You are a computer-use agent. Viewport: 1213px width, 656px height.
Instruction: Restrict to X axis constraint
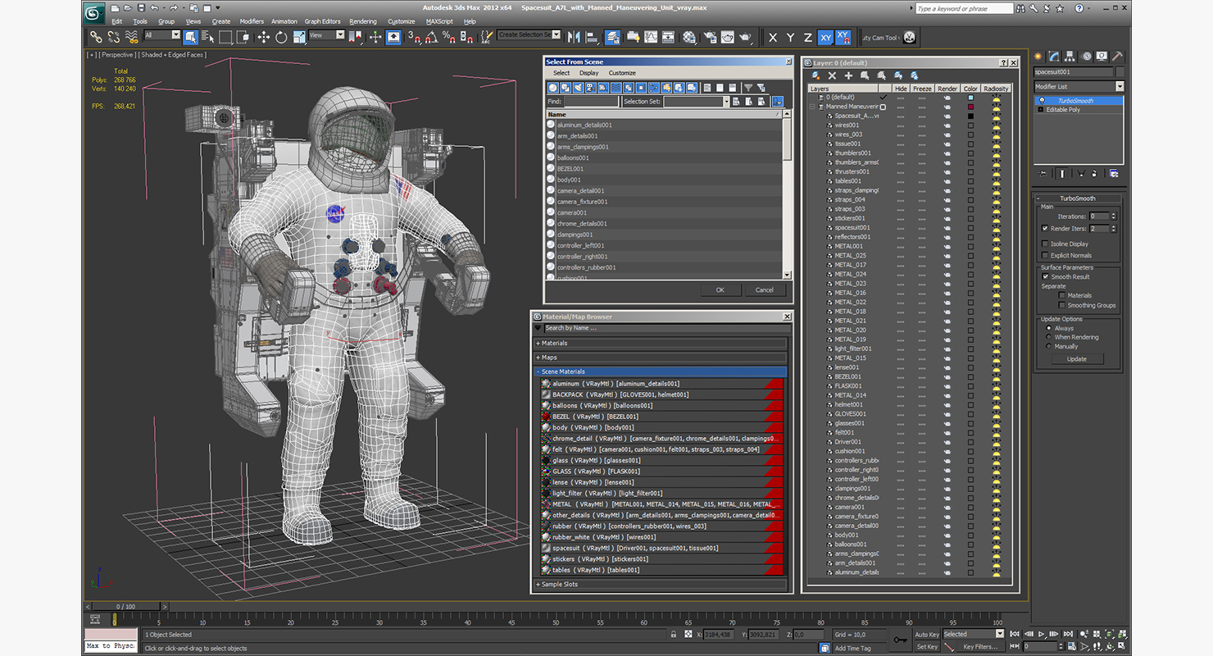tap(772, 37)
